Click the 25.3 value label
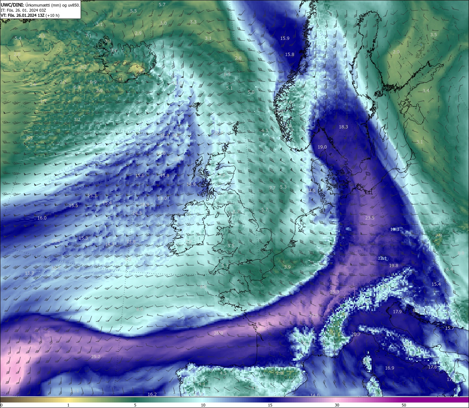Screen dimensions: 469x408 pyautogui.click(x=335, y=292)
